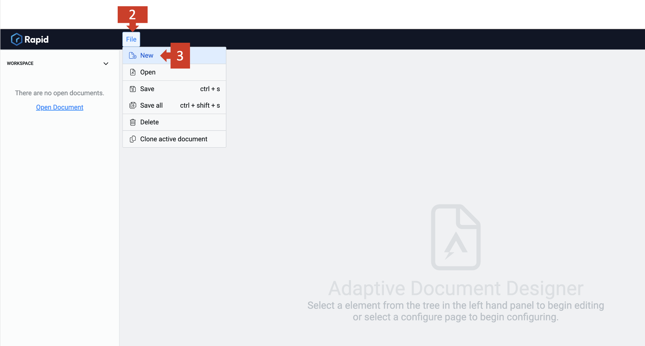This screenshot has width=645, height=346.
Task: Click Clone active document menu entry
Action: [174, 139]
